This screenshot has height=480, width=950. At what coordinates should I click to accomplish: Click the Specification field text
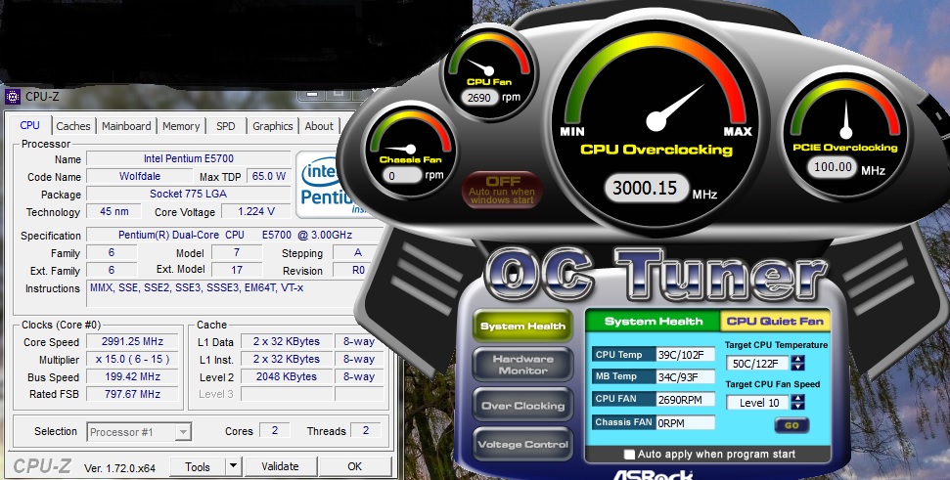[x=235, y=235]
